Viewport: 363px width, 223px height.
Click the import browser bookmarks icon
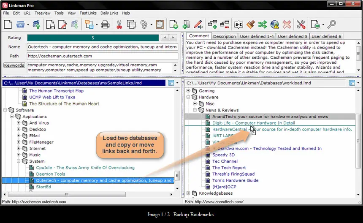pos(36,24)
